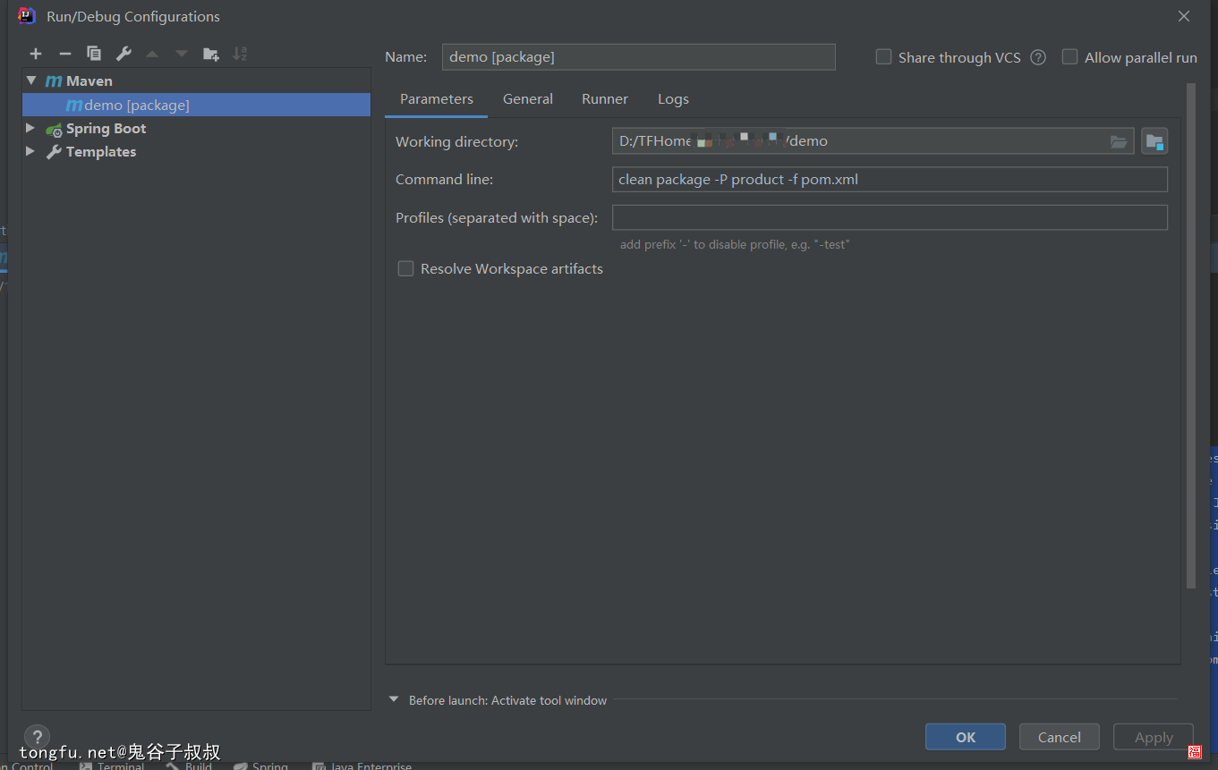Switch to the Runner tab
This screenshot has width=1218, height=770.
605,98
